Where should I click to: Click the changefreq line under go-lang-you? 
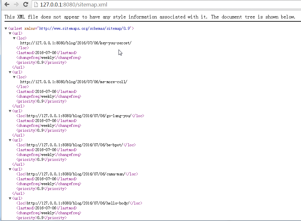coord(49,126)
